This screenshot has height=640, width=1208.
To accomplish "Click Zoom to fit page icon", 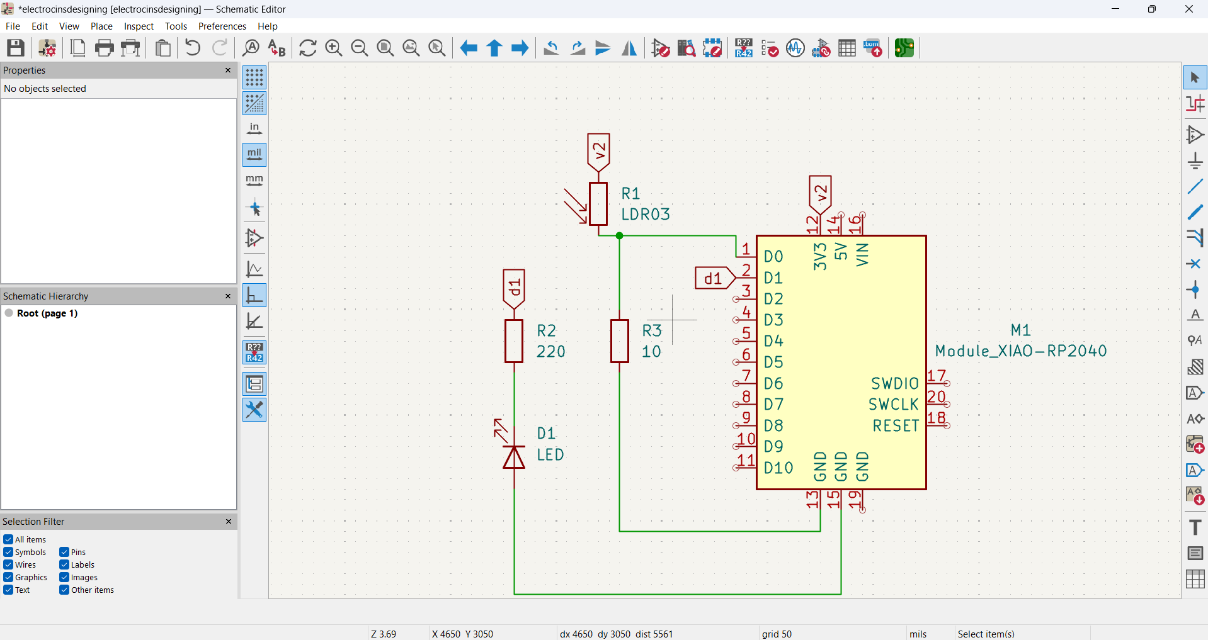I will coord(385,48).
